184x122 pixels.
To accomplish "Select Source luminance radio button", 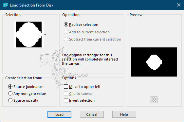I will point(26,87).
